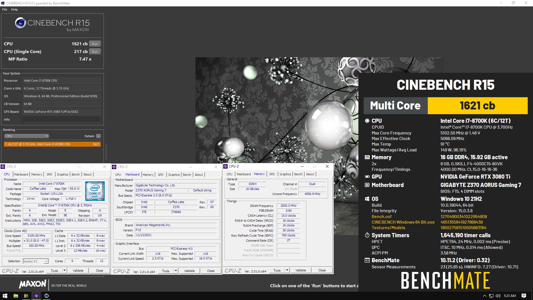533x300 pixels.
Task: Click Validate in middle CPU-Z window
Action: point(189,271)
